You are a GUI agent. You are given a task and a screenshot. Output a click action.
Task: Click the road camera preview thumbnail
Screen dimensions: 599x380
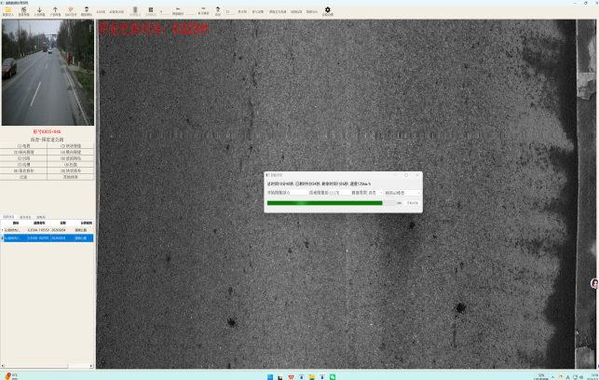[x=48, y=73]
